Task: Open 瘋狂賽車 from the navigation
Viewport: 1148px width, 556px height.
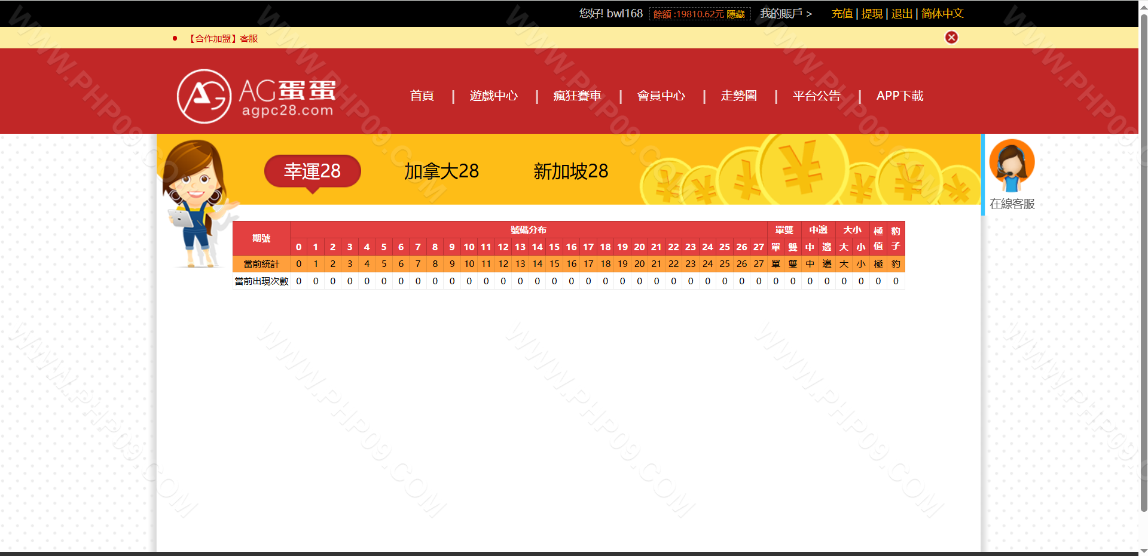Action: click(x=578, y=96)
